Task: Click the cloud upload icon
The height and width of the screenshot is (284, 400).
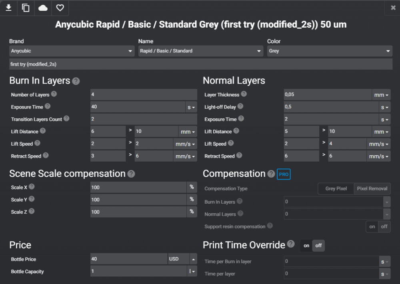Action: point(43,8)
